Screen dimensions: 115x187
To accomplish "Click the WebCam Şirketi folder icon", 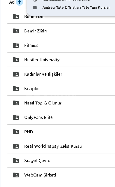I will [x=16, y=175].
